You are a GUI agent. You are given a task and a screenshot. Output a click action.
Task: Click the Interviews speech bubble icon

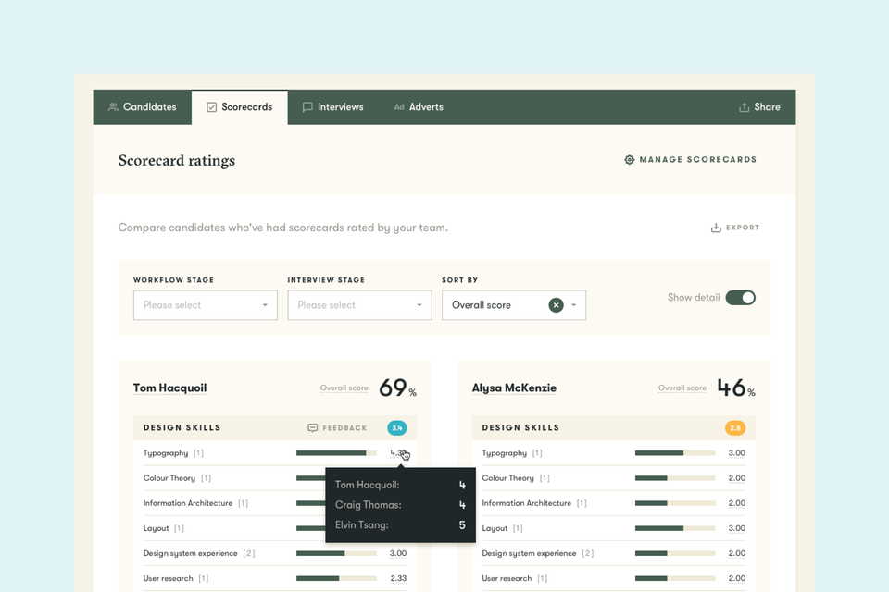[307, 107]
